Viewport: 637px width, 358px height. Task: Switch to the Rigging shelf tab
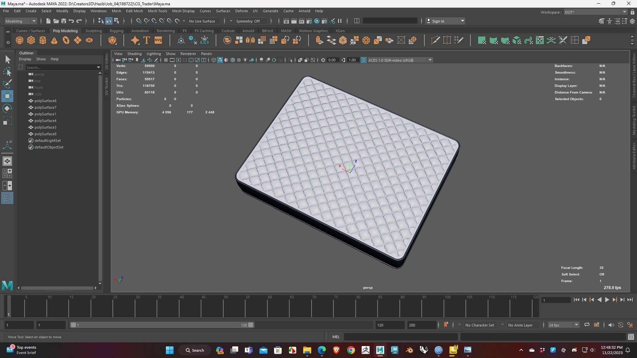[x=116, y=31]
